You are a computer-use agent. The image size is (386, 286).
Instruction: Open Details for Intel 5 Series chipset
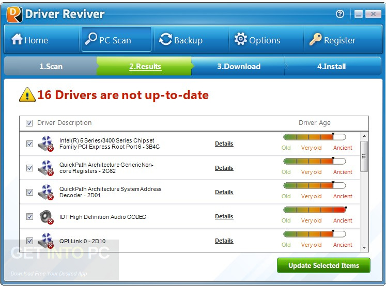click(x=224, y=144)
